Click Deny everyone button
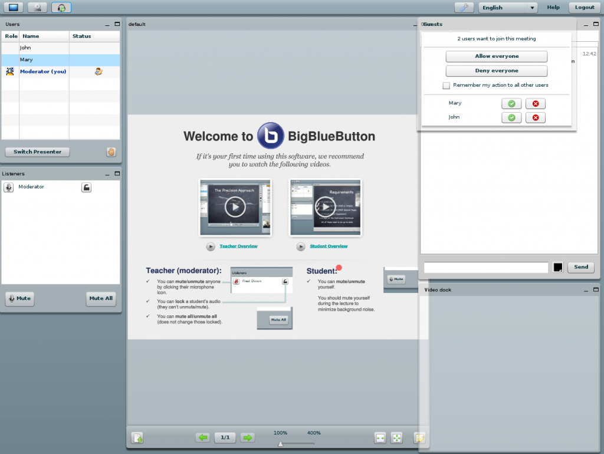This screenshot has width=604, height=454. tap(497, 71)
